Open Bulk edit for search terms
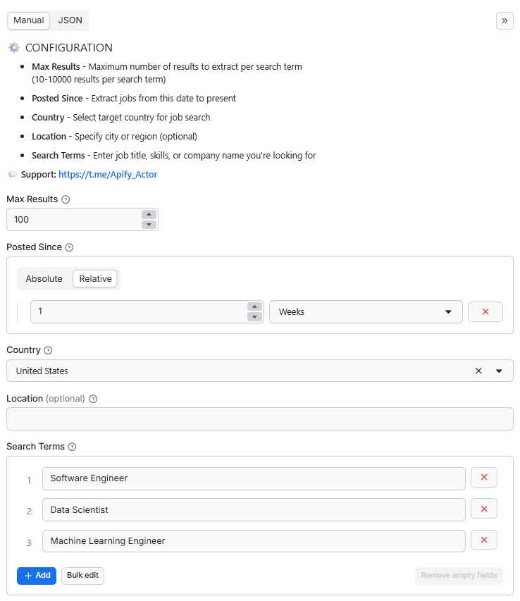This screenshot has width=520, height=601. (x=82, y=576)
